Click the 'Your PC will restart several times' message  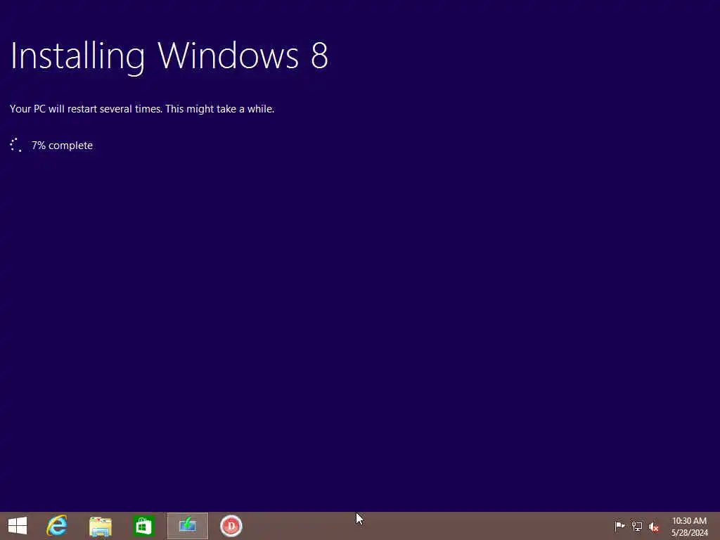142,109
